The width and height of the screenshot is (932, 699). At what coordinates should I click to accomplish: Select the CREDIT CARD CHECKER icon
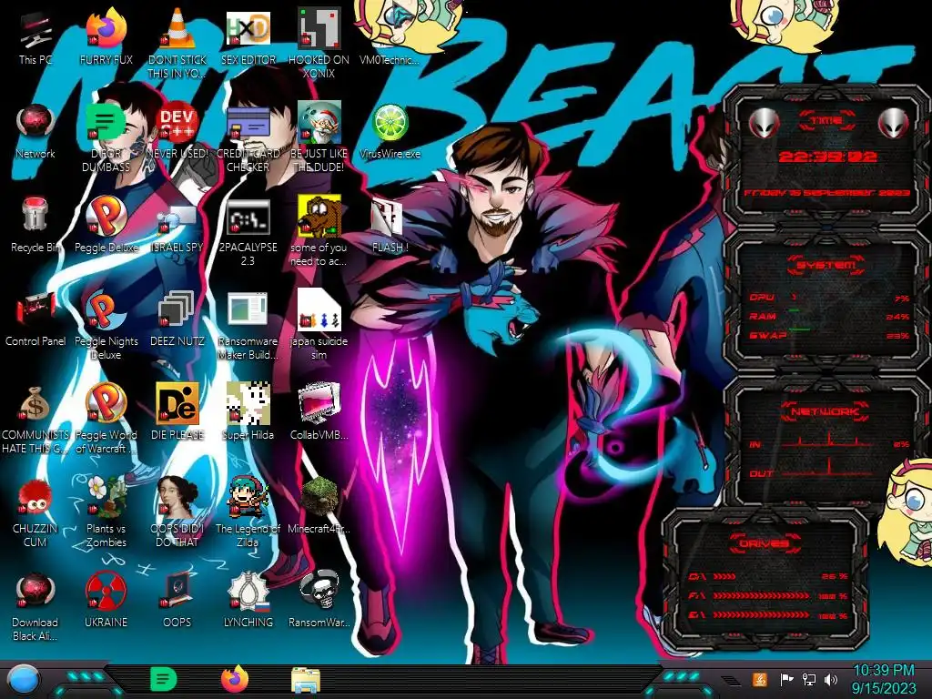pyautogui.click(x=248, y=137)
